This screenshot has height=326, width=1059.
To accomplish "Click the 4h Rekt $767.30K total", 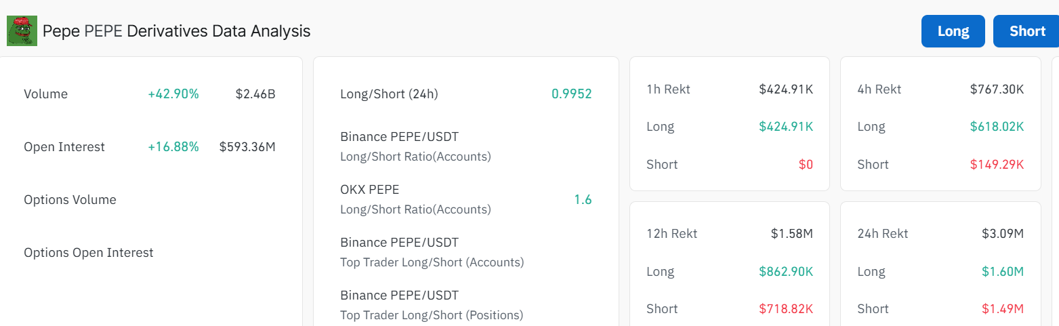I will 997,89.
